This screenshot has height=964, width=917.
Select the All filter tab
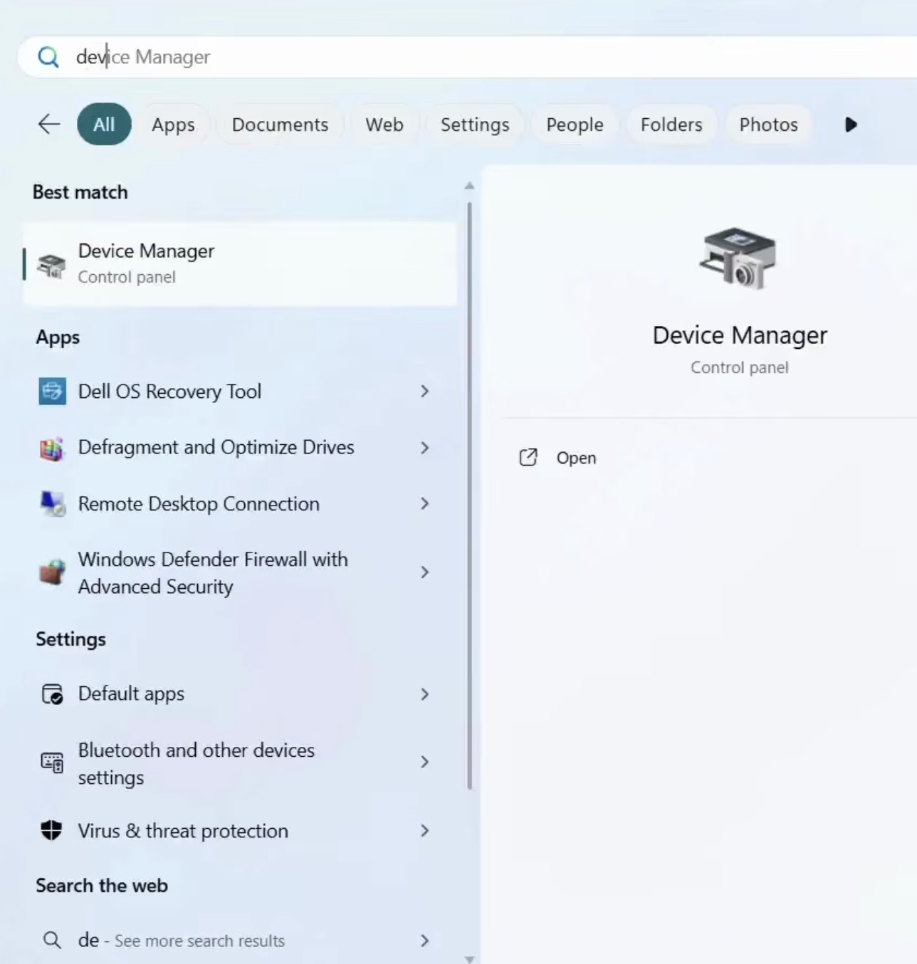104,124
